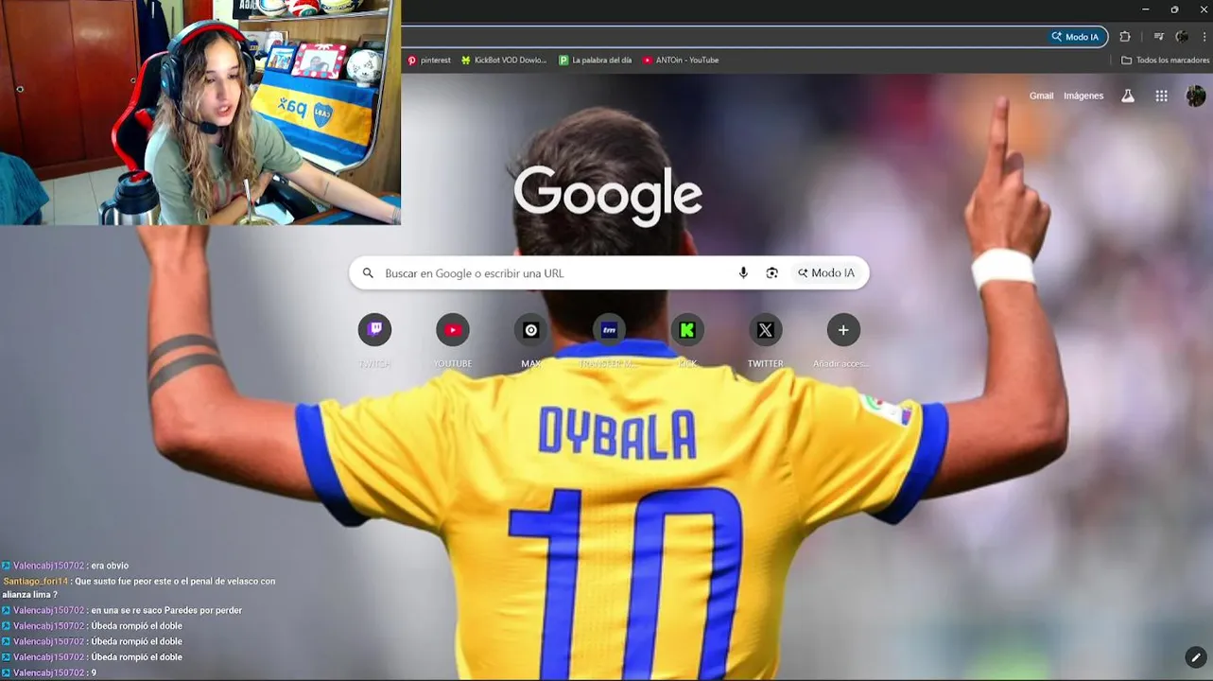
Task: Click the Google logo
Action: [x=608, y=197]
